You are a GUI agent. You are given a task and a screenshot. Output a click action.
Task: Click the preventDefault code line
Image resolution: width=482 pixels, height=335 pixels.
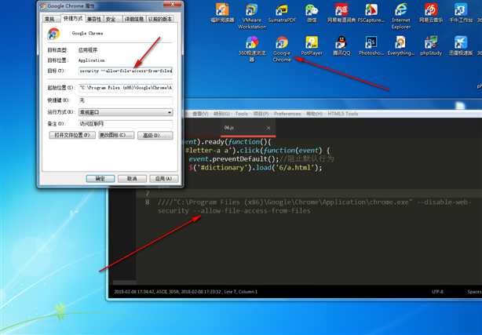click(x=261, y=159)
